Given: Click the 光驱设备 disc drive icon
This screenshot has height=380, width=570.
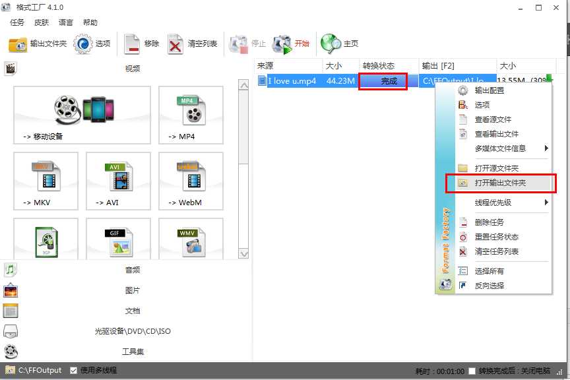Looking at the screenshot, I should (11, 331).
